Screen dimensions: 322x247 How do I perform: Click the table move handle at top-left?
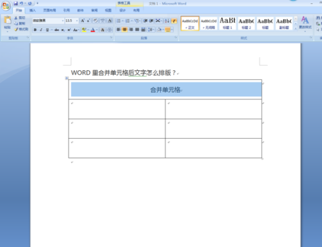[x=67, y=78]
